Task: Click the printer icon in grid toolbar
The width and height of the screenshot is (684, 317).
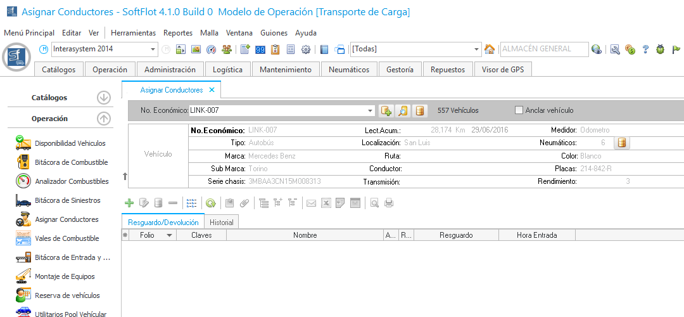Action: 389,203
